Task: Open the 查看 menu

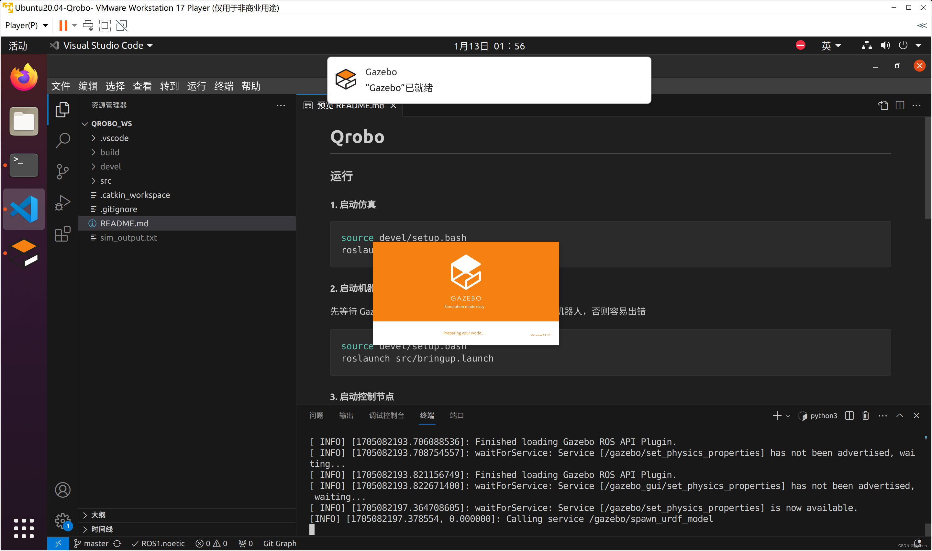Action: [x=142, y=86]
